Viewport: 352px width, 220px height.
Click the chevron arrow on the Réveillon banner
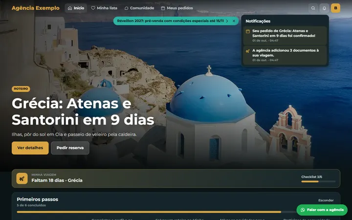click(x=227, y=21)
